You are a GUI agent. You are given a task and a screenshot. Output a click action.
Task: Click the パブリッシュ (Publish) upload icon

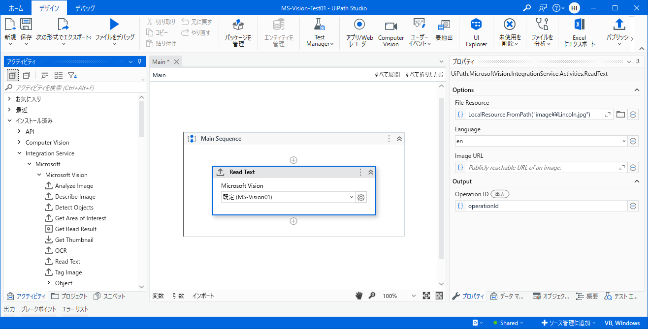[619, 24]
